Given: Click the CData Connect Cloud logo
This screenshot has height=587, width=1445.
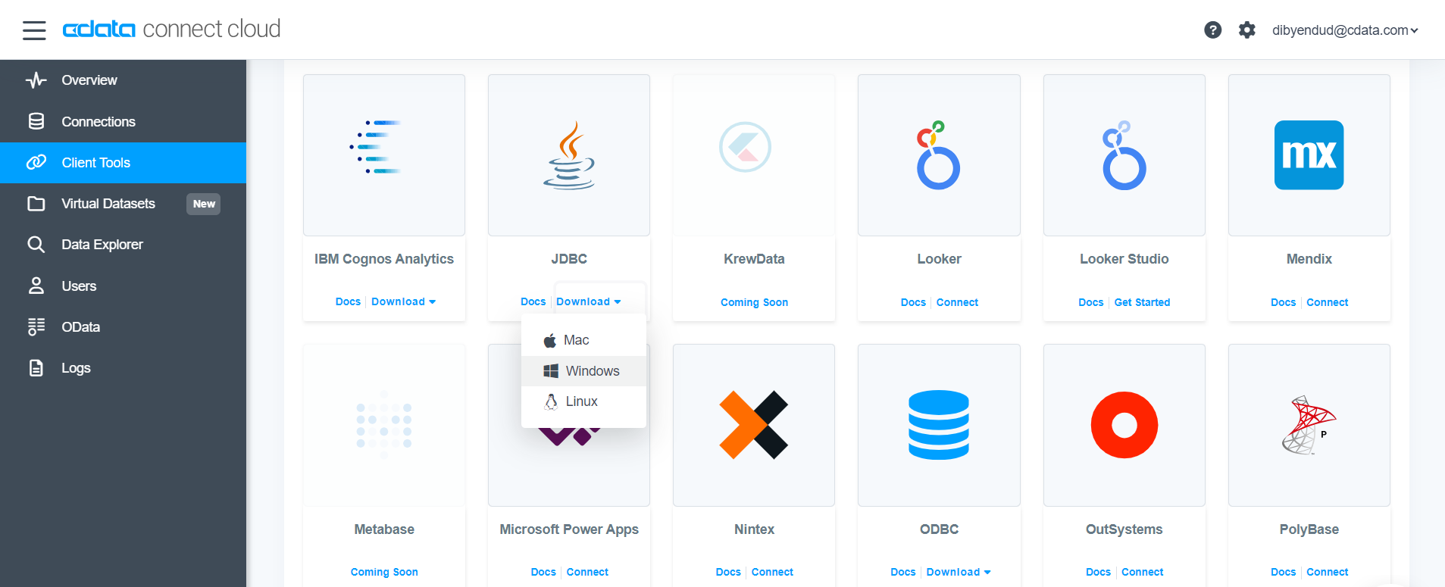Looking at the screenshot, I should [x=171, y=29].
